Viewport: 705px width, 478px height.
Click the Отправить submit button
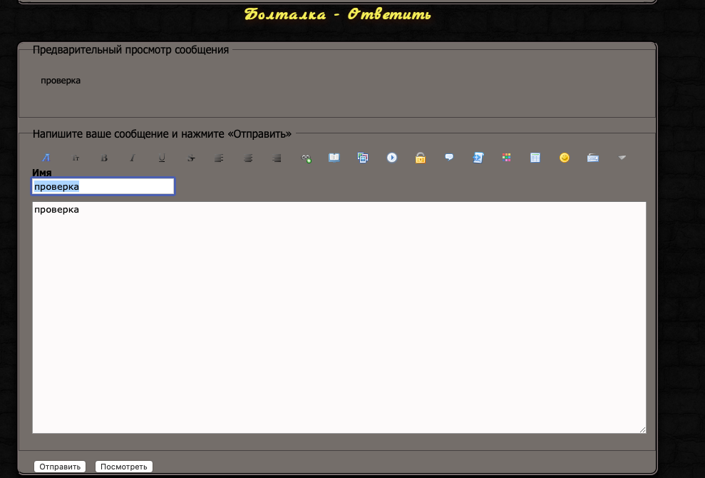(60, 467)
